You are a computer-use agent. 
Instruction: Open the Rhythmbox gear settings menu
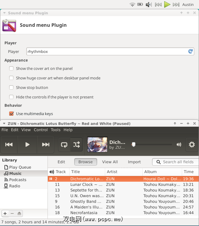pyautogui.click(x=192, y=145)
